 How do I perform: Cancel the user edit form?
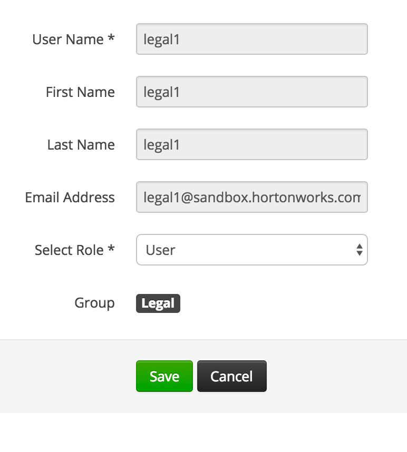[231, 376]
